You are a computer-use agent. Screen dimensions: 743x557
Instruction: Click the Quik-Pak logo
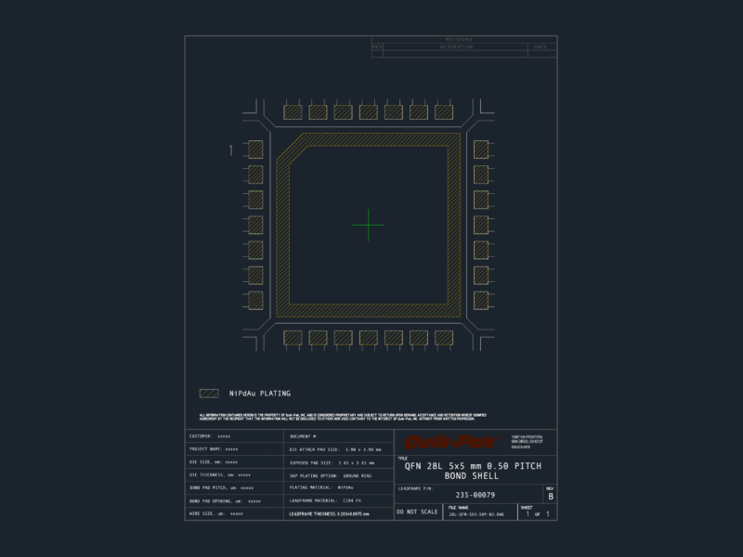click(450, 443)
